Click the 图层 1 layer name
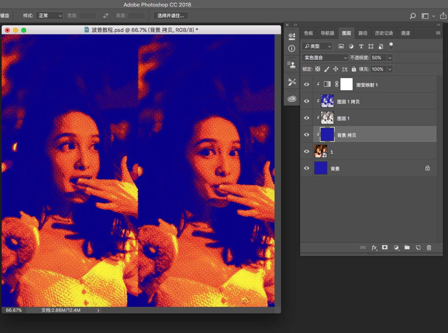The width and height of the screenshot is (448, 333). pos(343,118)
